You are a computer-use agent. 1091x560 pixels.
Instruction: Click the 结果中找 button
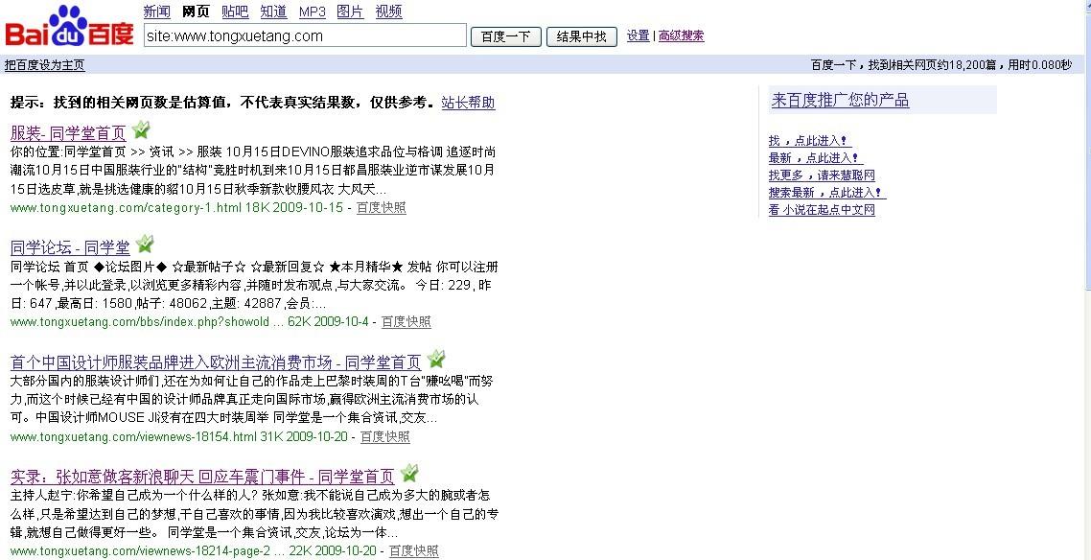tap(582, 36)
